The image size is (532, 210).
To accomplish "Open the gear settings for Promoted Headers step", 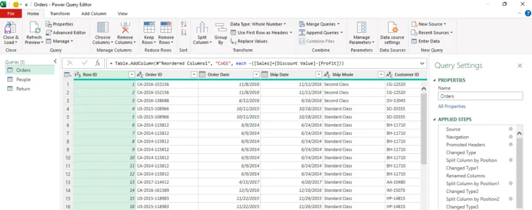I will click(510, 145).
